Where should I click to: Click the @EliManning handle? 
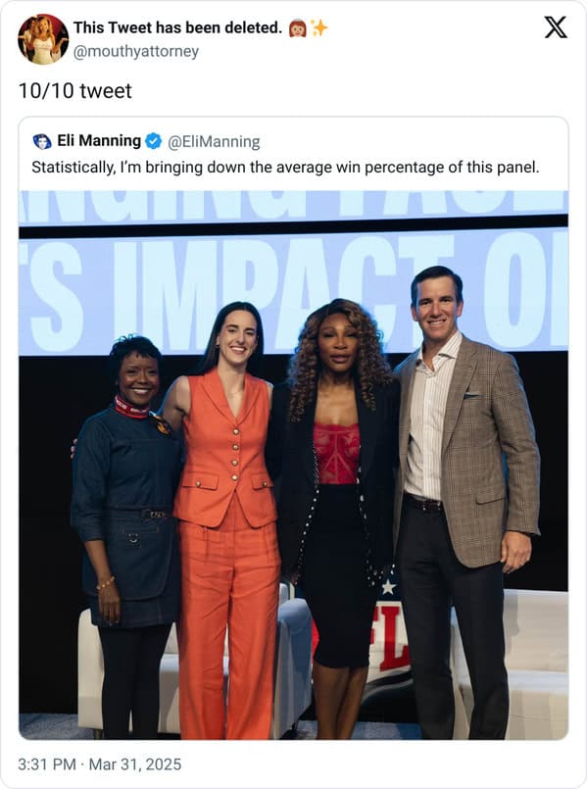click(214, 142)
